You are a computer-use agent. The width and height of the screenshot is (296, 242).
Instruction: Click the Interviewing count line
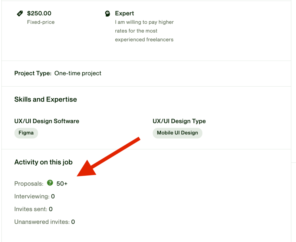(x=34, y=196)
